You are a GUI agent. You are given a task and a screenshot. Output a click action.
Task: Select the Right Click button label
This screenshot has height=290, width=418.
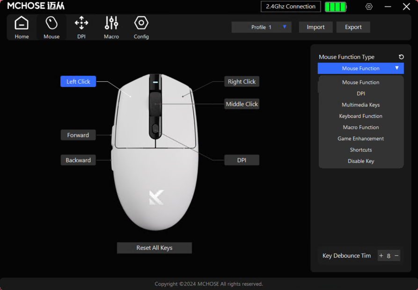[x=242, y=81]
